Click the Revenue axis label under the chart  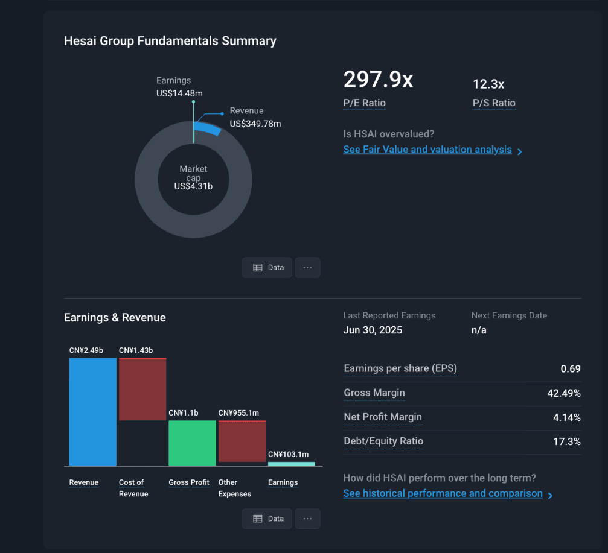tap(84, 482)
